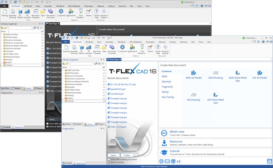This screenshot has height=168, width=273.
Task: Enable Close after opening document checkbox
Action: pos(109,159)
